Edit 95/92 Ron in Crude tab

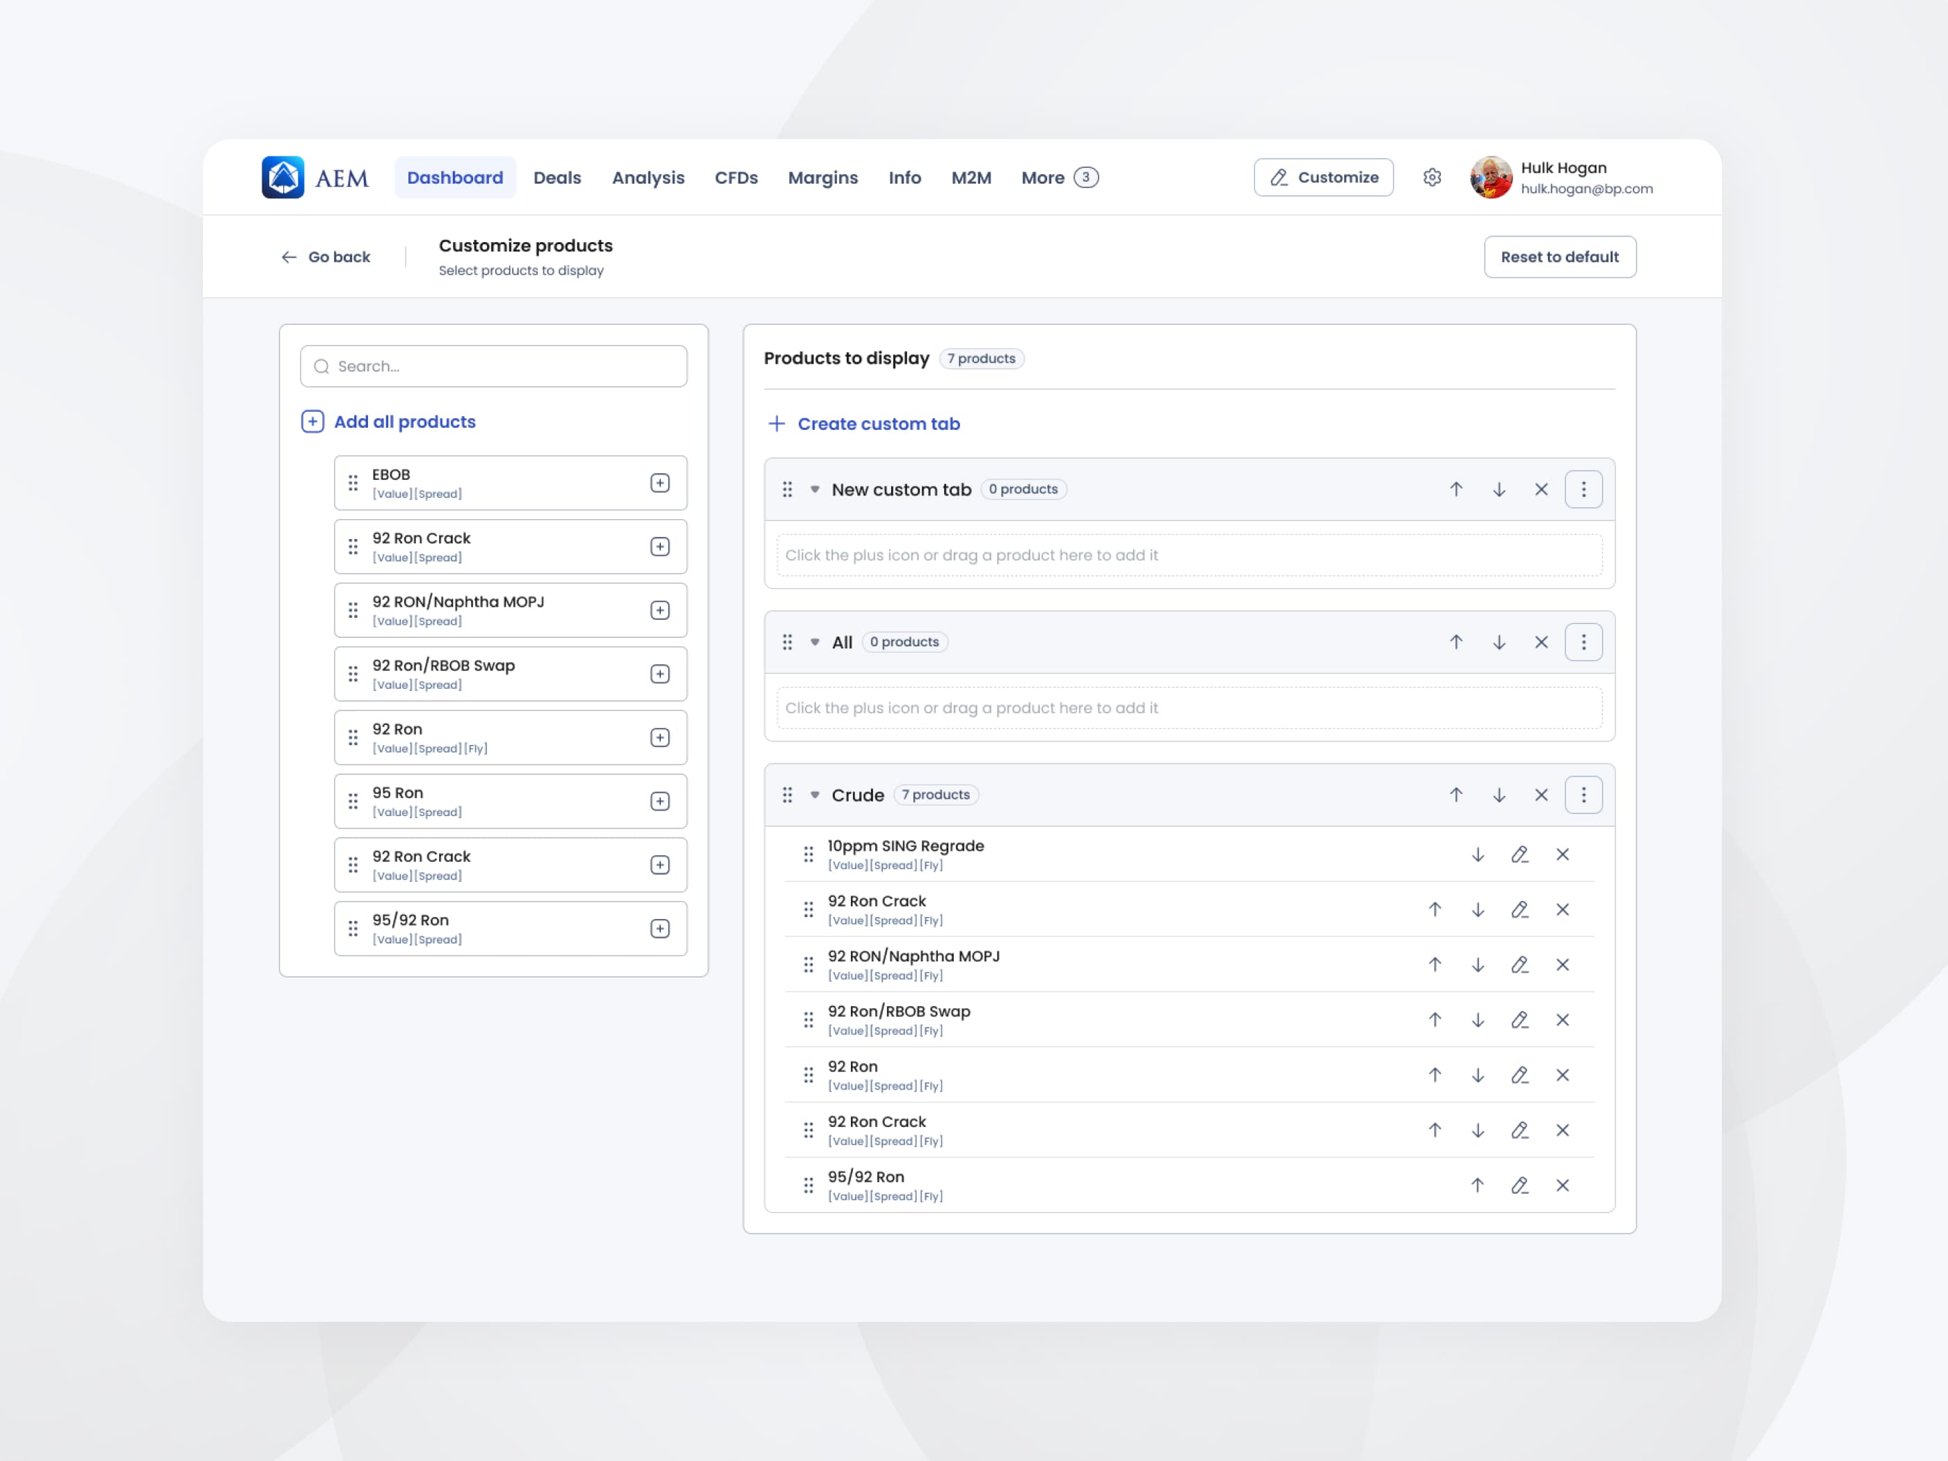[x=1520, y=1185]
